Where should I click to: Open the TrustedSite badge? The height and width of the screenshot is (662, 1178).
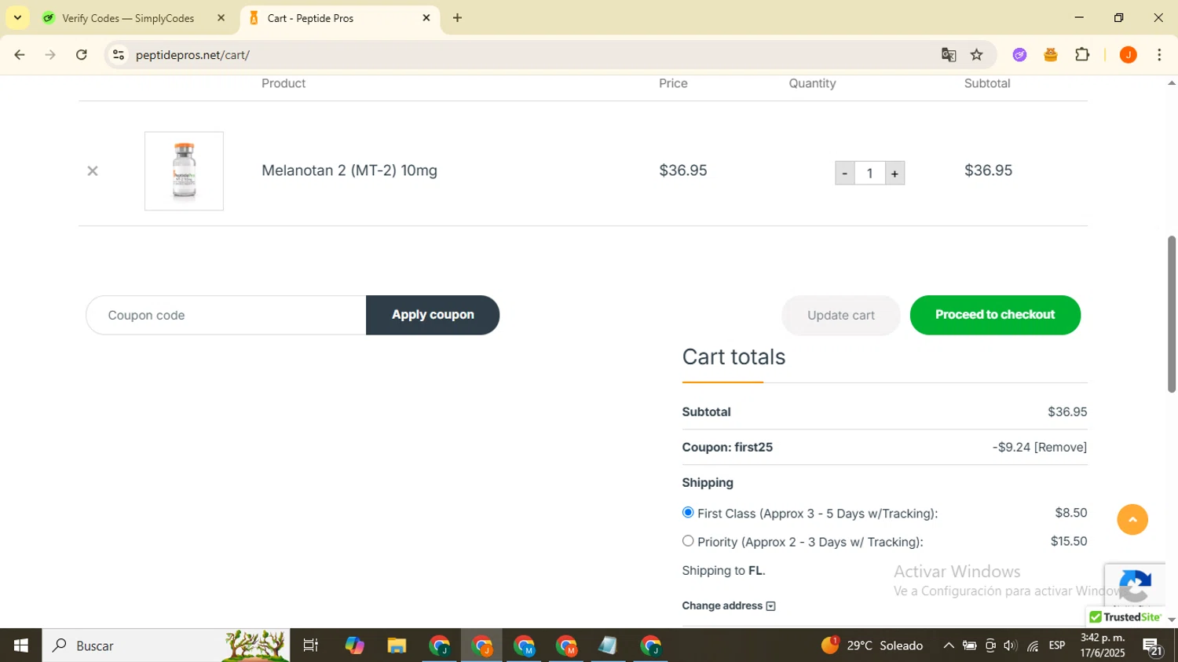pyautogui.click(x=1125, y=617)
